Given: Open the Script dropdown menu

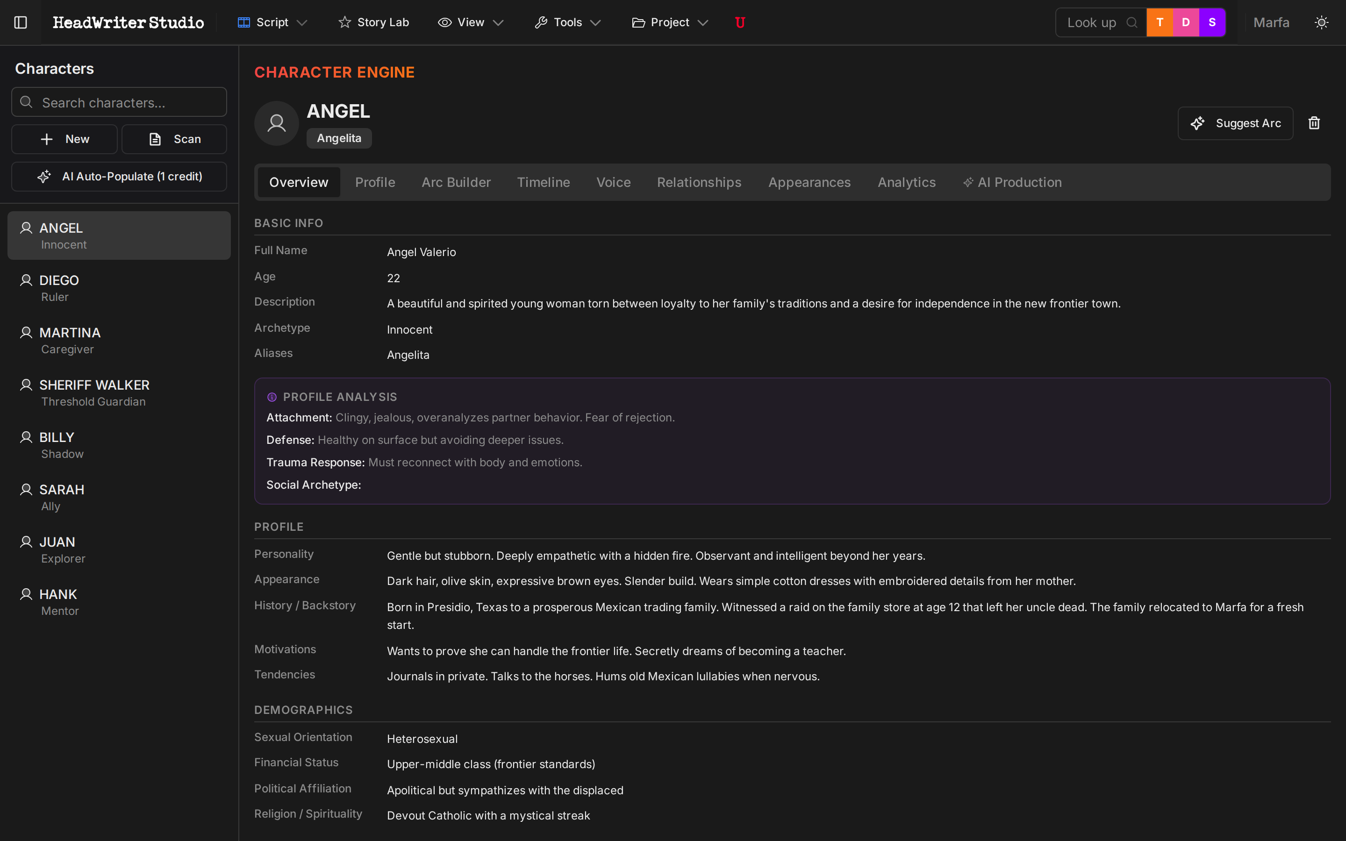Looking at the screenshot, I should click(272, 22).
